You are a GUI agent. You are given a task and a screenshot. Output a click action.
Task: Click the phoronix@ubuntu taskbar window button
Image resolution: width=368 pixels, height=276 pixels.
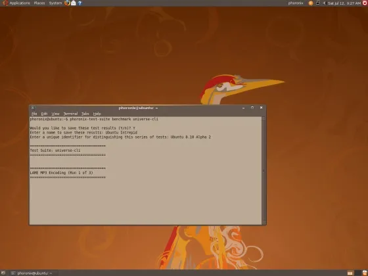point(32,273)
